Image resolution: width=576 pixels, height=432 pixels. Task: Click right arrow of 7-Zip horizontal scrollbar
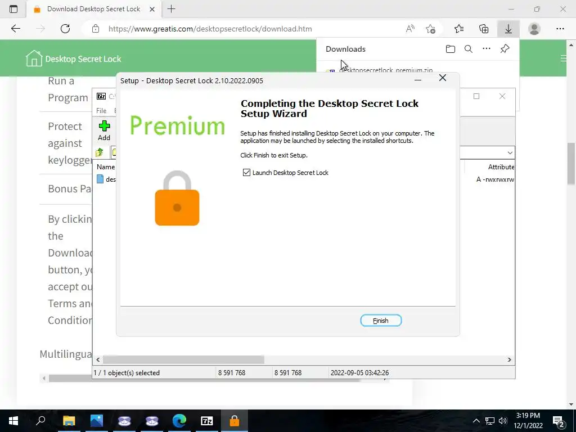[510, 359]
